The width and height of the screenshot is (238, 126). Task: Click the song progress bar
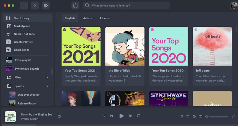pos(119,125)
